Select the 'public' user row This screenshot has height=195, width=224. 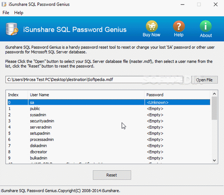(x=109, y=109)
